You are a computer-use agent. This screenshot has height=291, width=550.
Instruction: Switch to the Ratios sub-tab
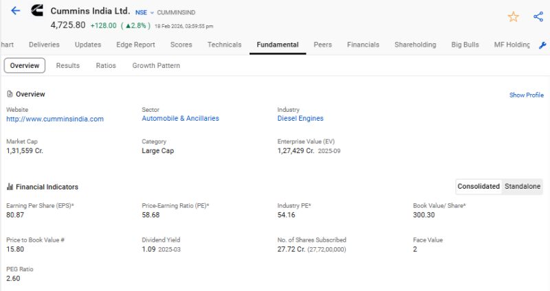point(106,66)
